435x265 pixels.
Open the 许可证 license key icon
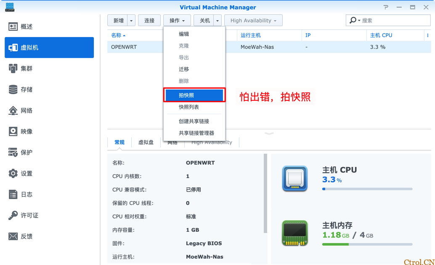coord(13,215)
